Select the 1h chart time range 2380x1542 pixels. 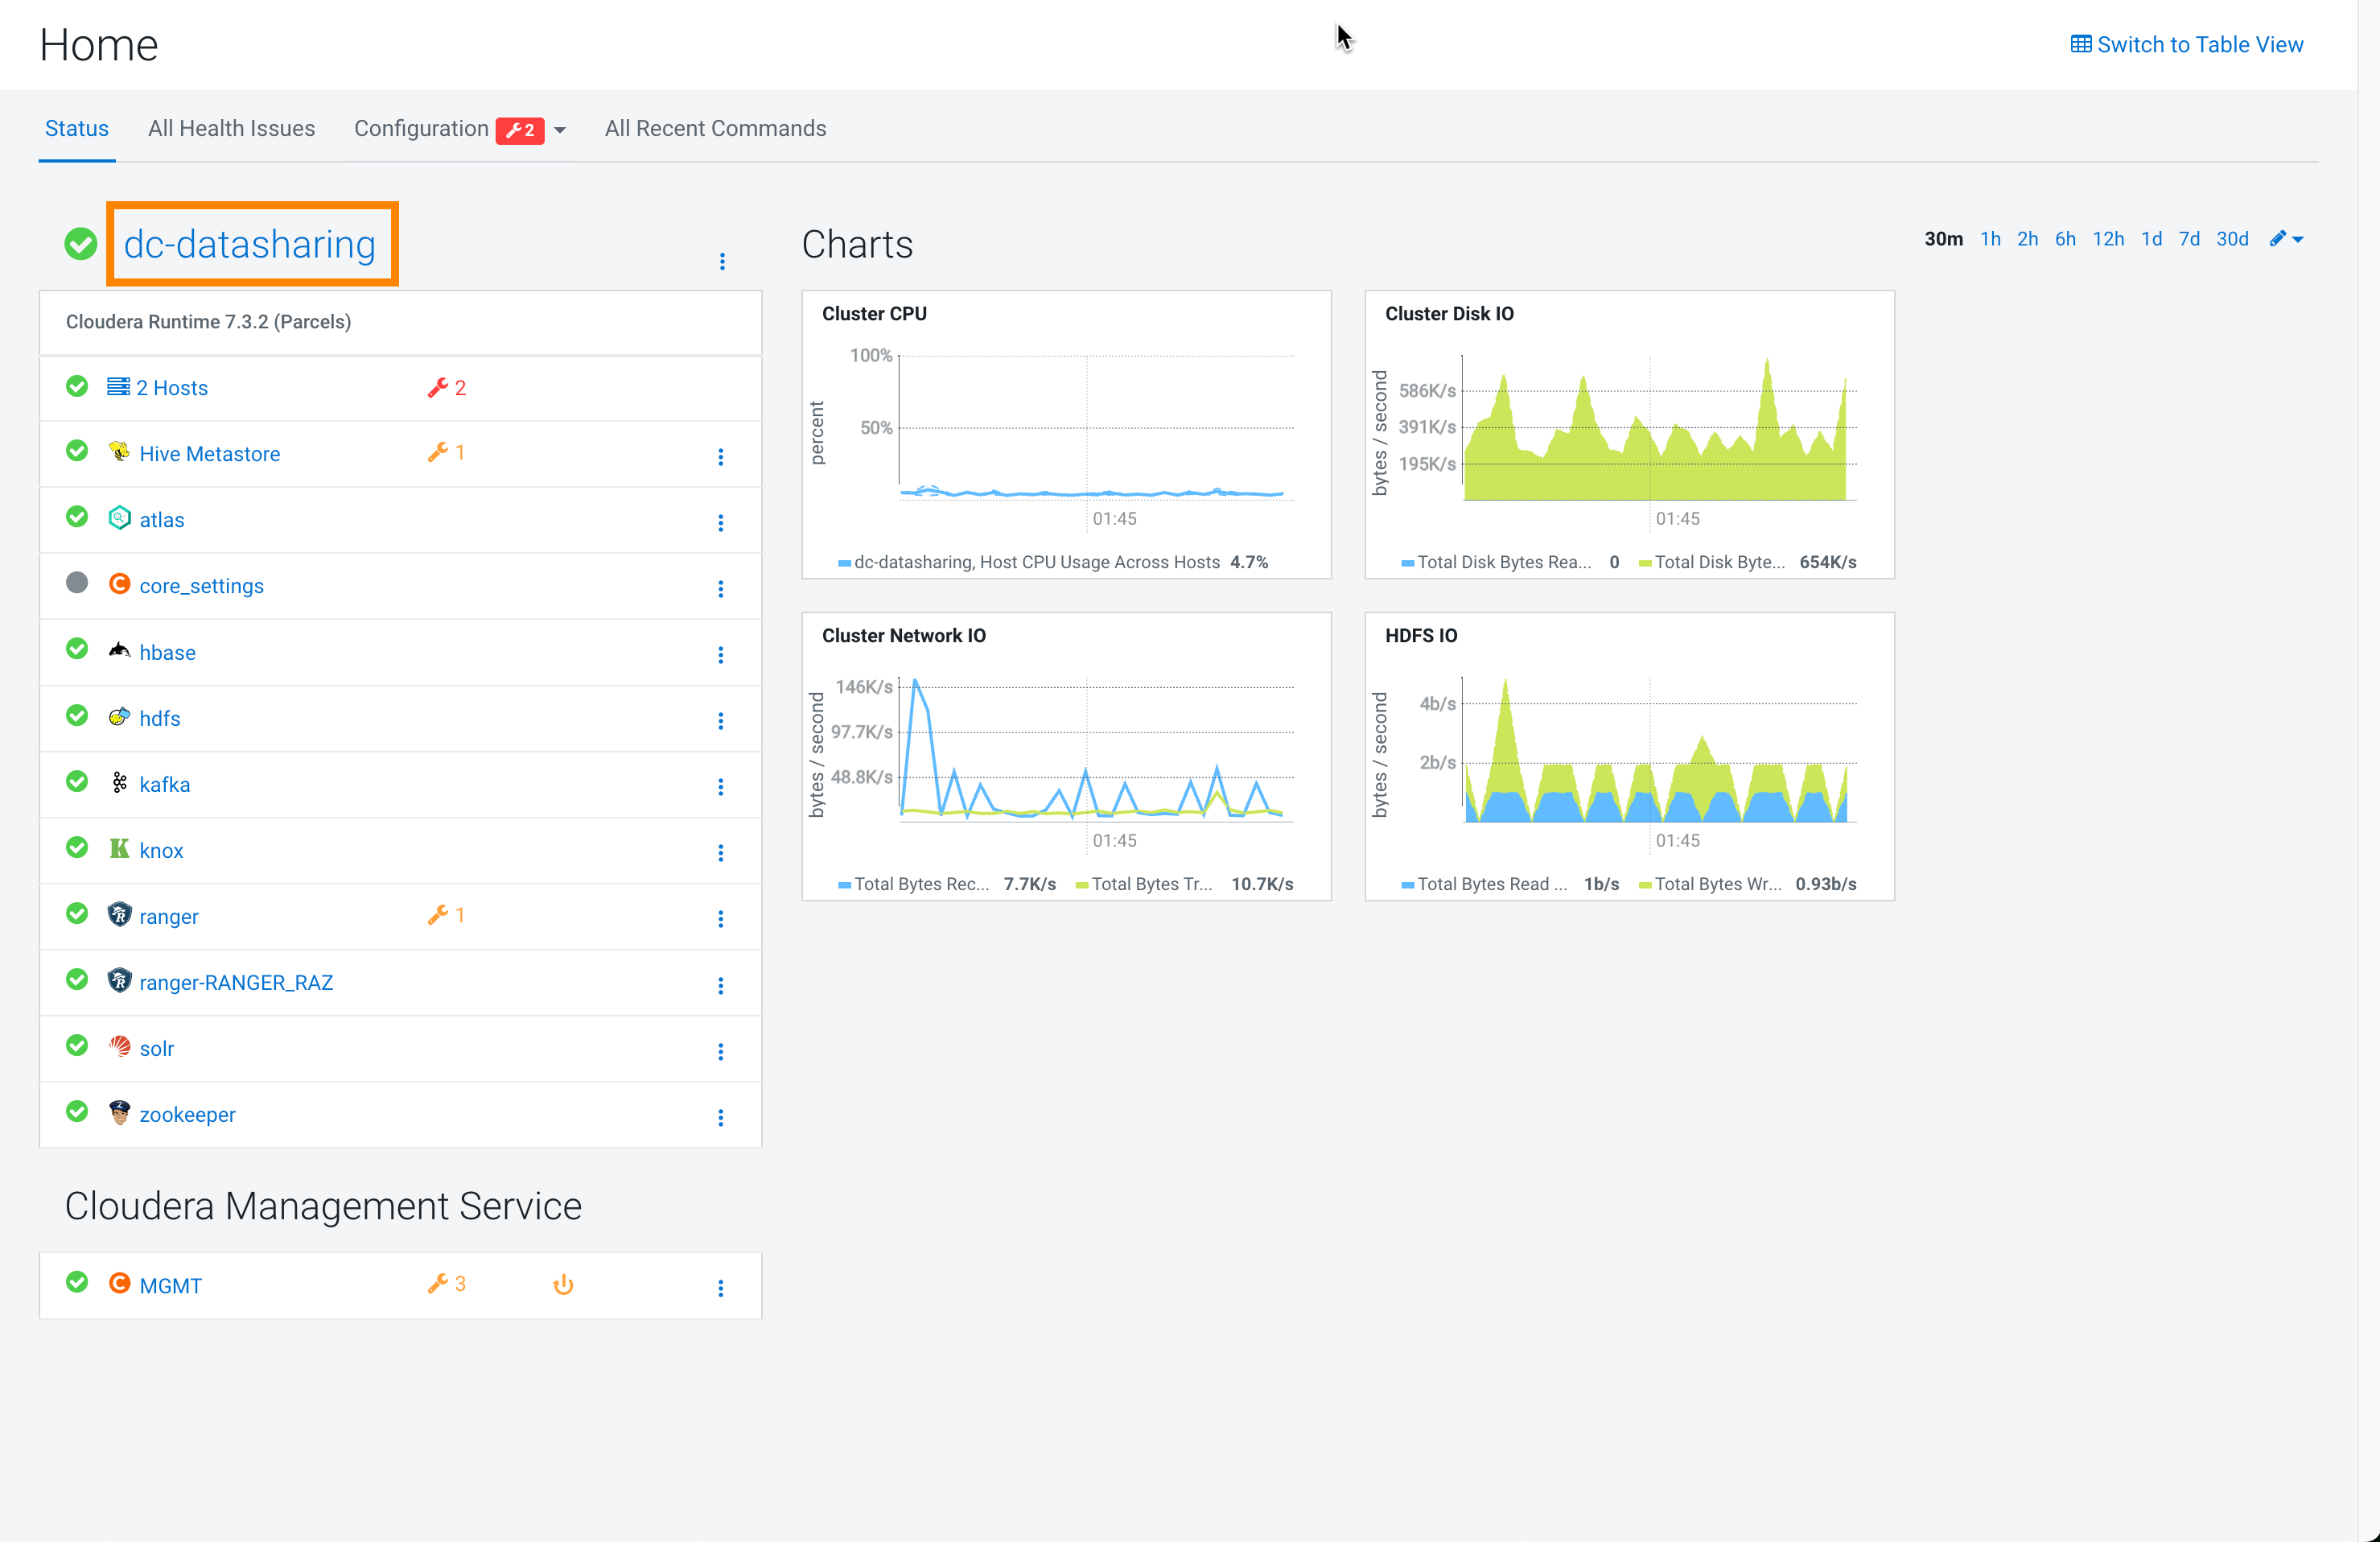tap(1990, 239)
